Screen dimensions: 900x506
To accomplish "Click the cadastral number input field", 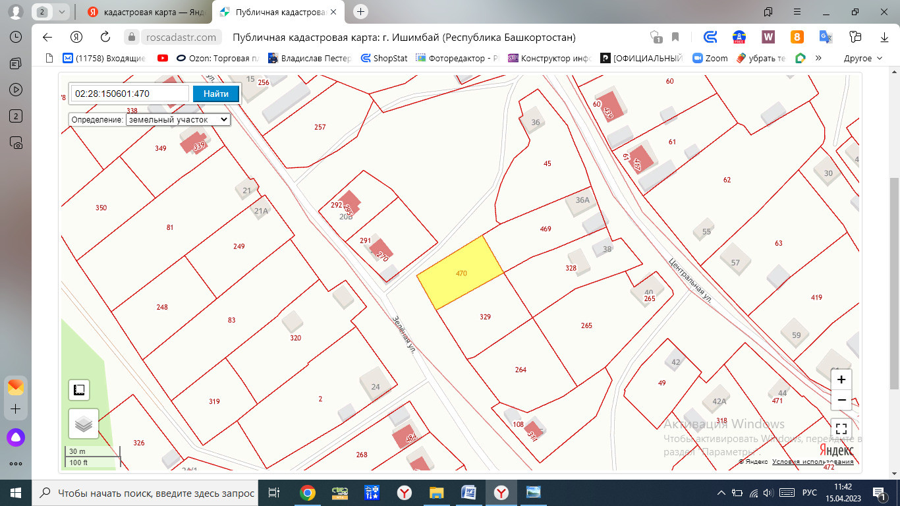I will (x=130, y=94).
